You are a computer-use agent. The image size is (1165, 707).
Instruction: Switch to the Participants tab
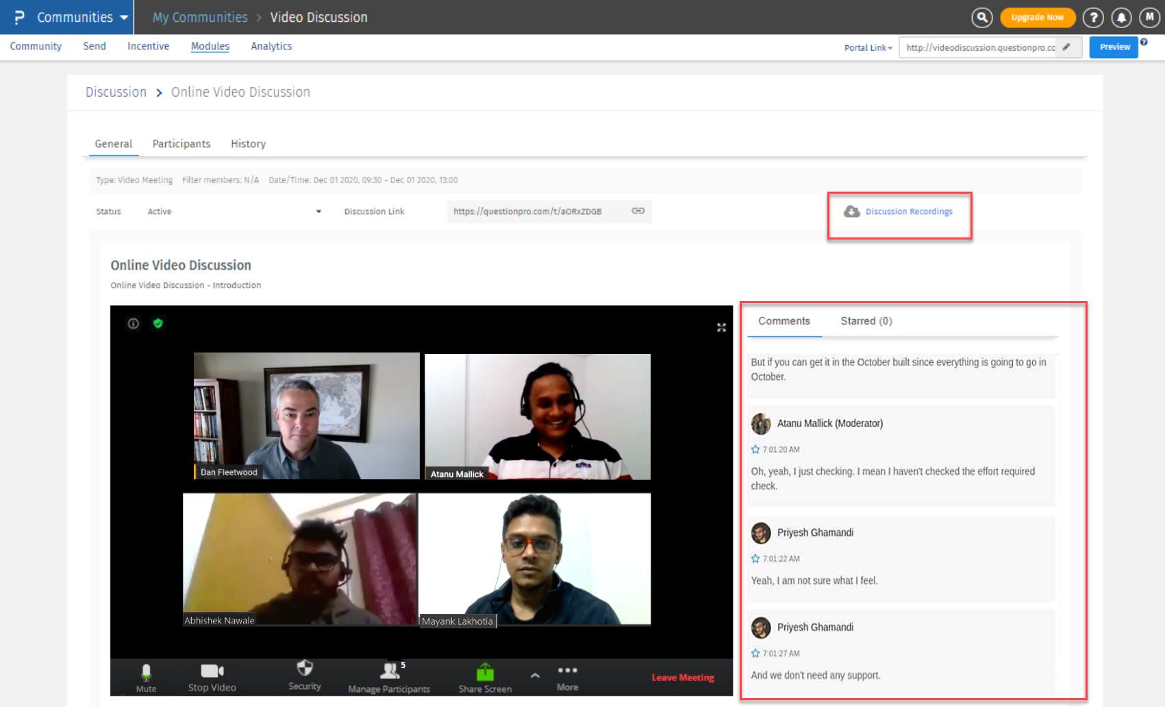[x=181, y=144]
